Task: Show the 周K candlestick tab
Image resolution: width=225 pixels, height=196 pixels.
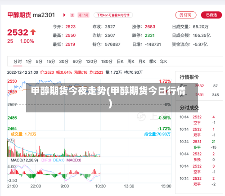Action: [131, 62]
